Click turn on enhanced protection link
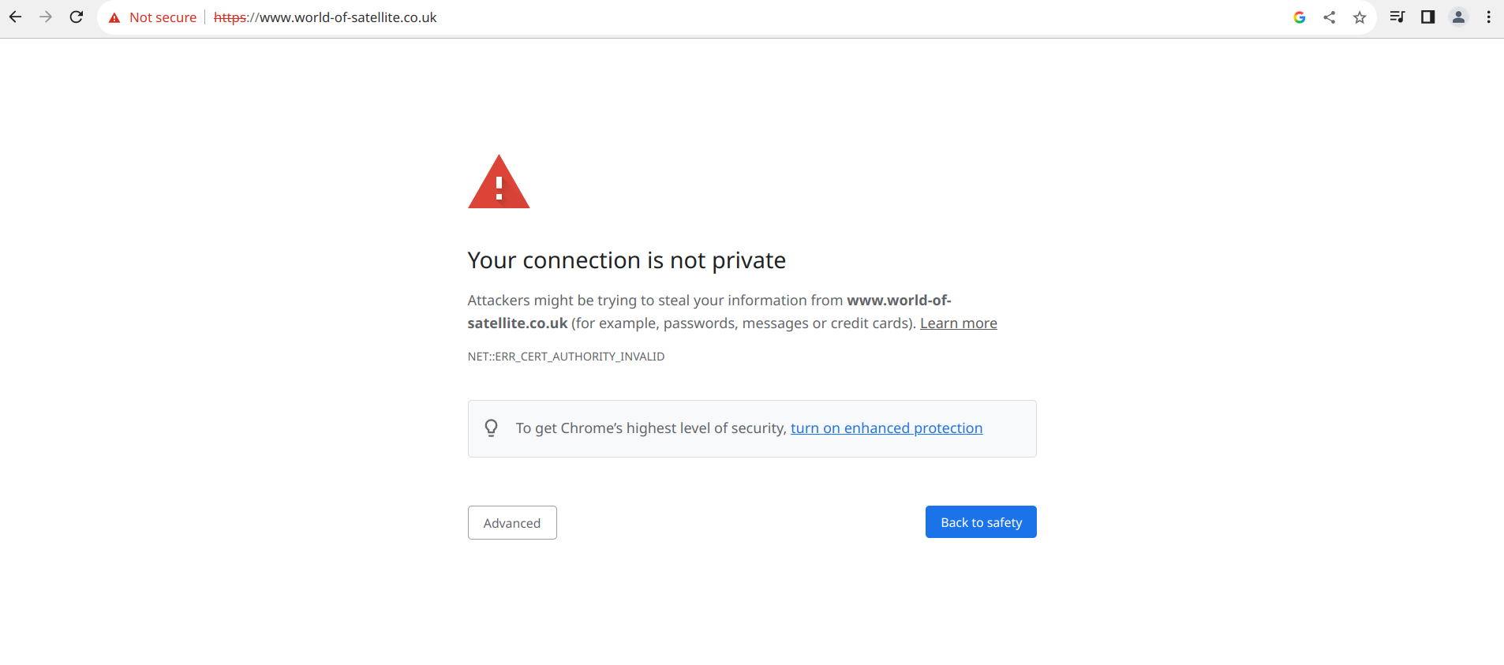 (x=886, y=428)
